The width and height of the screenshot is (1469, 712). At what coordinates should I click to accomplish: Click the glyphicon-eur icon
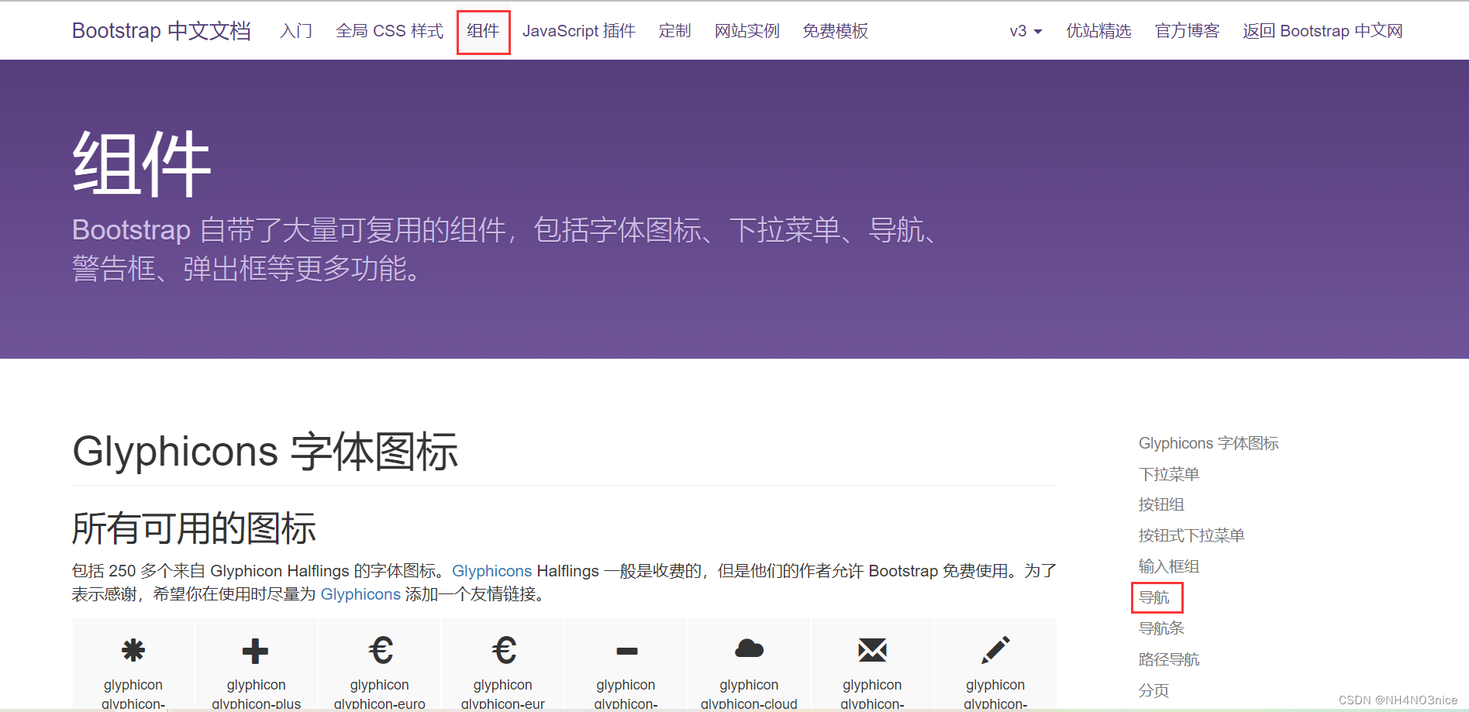coord(503,650)
